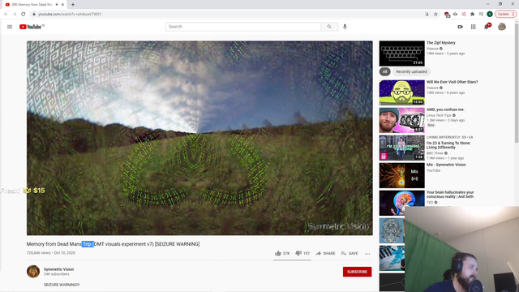This screenshot has height=292, width=519.
Task: Click Linus Tech Tips channel name
Action: 439,115
